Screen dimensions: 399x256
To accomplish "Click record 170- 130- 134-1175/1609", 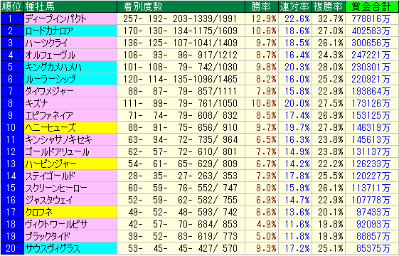I will 181,31.
